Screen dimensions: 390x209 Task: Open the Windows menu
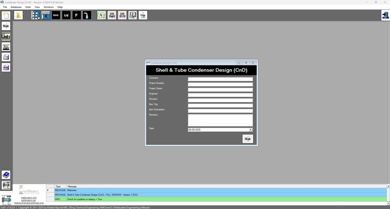coord(48,7)
